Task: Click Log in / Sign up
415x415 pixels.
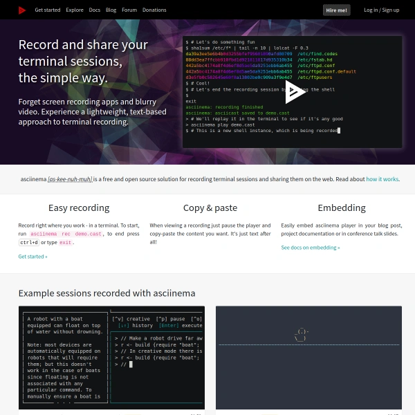Action: click(381, 10)
